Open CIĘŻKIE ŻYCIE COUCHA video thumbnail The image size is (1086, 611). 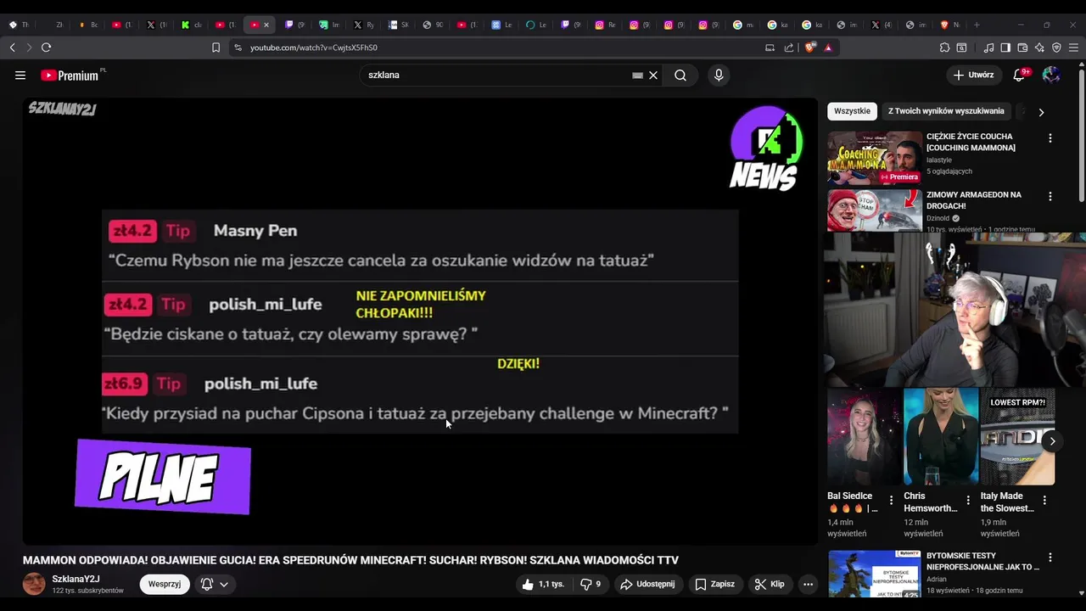(x=875, y=158)
